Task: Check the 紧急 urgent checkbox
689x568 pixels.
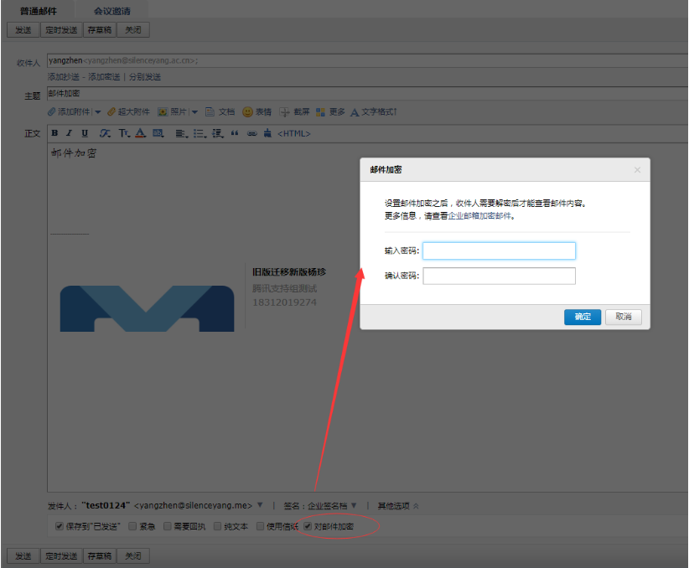Action: click(x=132, y=526)
